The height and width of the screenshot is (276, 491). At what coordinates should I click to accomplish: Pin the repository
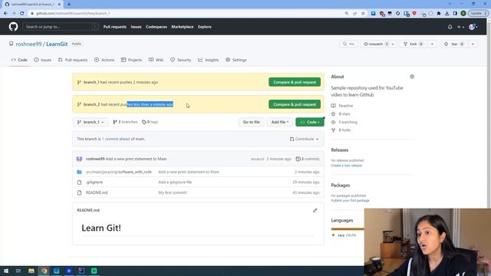coord(348,44)
